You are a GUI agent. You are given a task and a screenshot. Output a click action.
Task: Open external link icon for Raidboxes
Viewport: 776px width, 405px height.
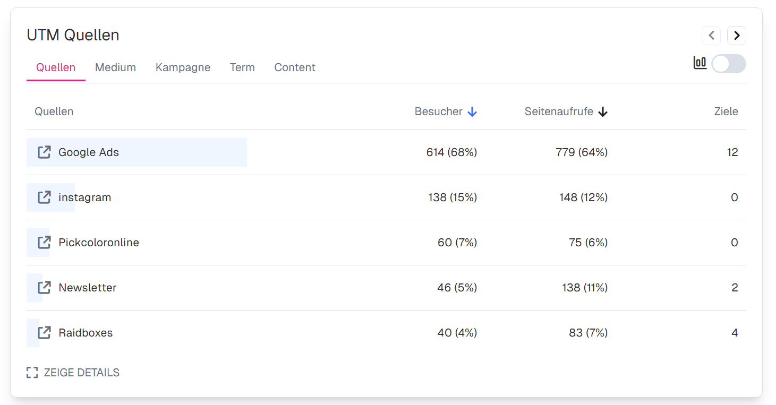coord(44,333)
